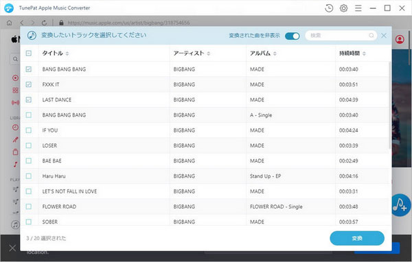Check LET'S NOT FALL IN LOVE track
Viewport: 412px width, 262px height.
[29, 191]
